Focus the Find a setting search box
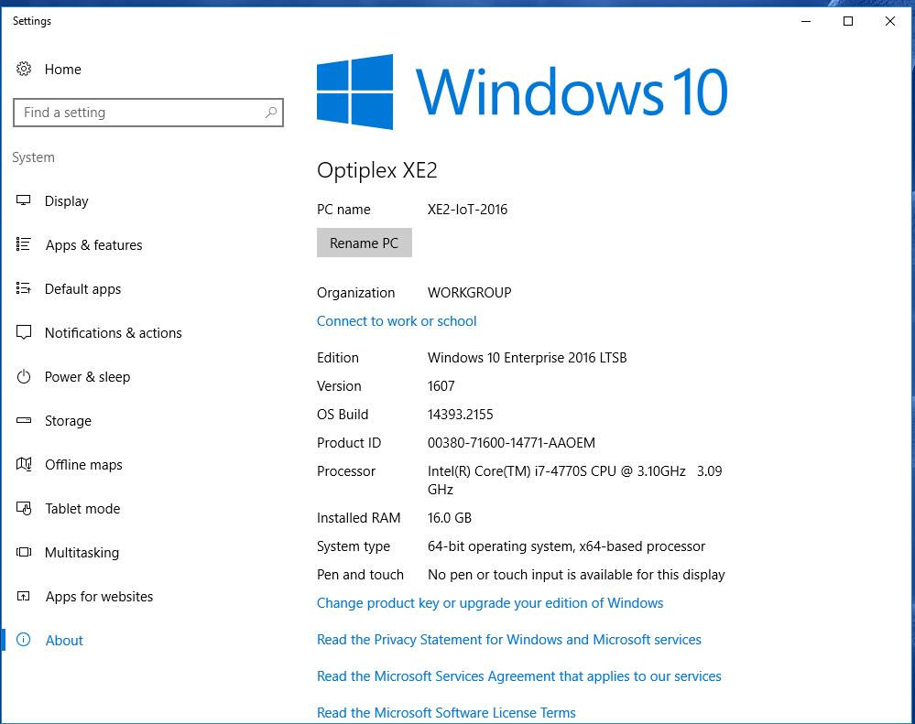This screenshot has height=724, width=915. [x=148, y=113]
